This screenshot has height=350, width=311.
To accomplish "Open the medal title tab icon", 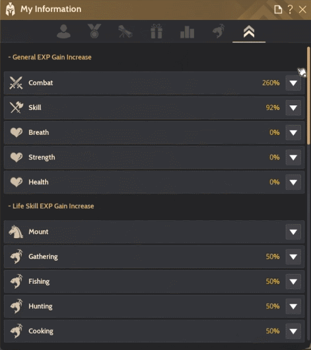I will [x=94, y=31].
